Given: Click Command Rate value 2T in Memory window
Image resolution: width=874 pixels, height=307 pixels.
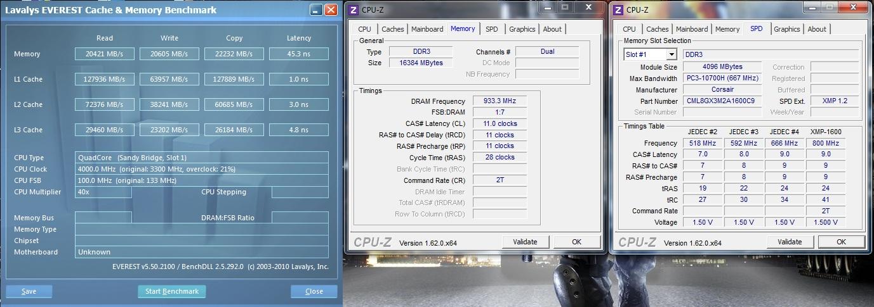Looking at the screenshot, I should pyautogui.click(x=499, y=180).
